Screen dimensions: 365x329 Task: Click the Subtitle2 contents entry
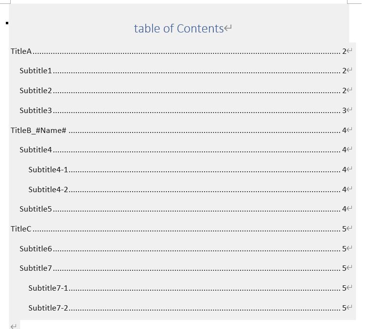35,91
